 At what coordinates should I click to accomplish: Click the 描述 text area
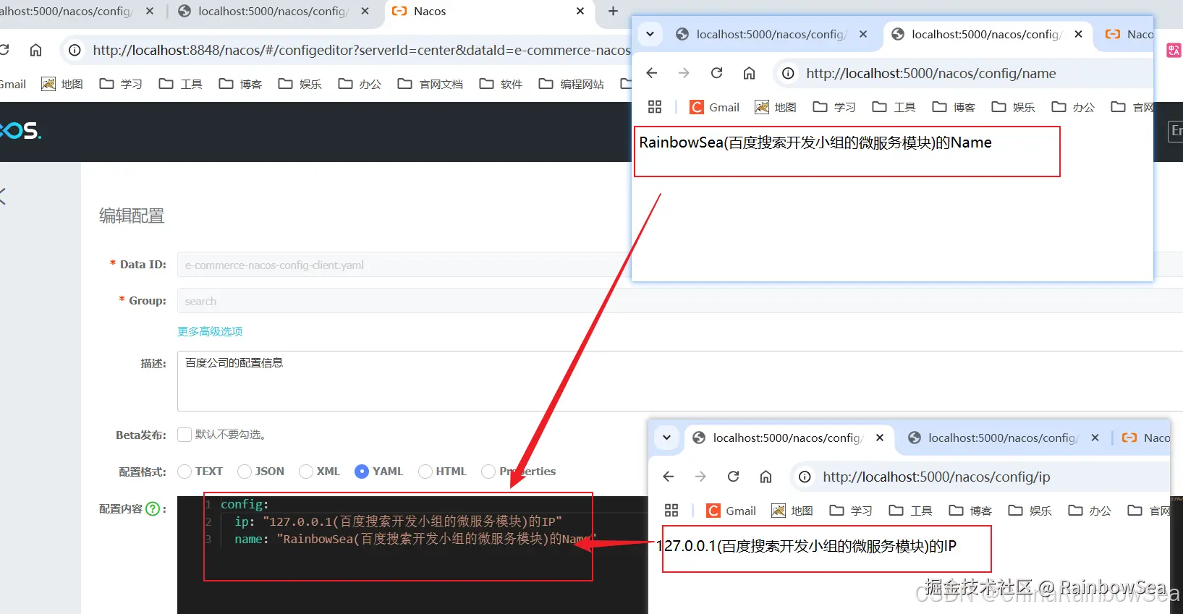680,381
